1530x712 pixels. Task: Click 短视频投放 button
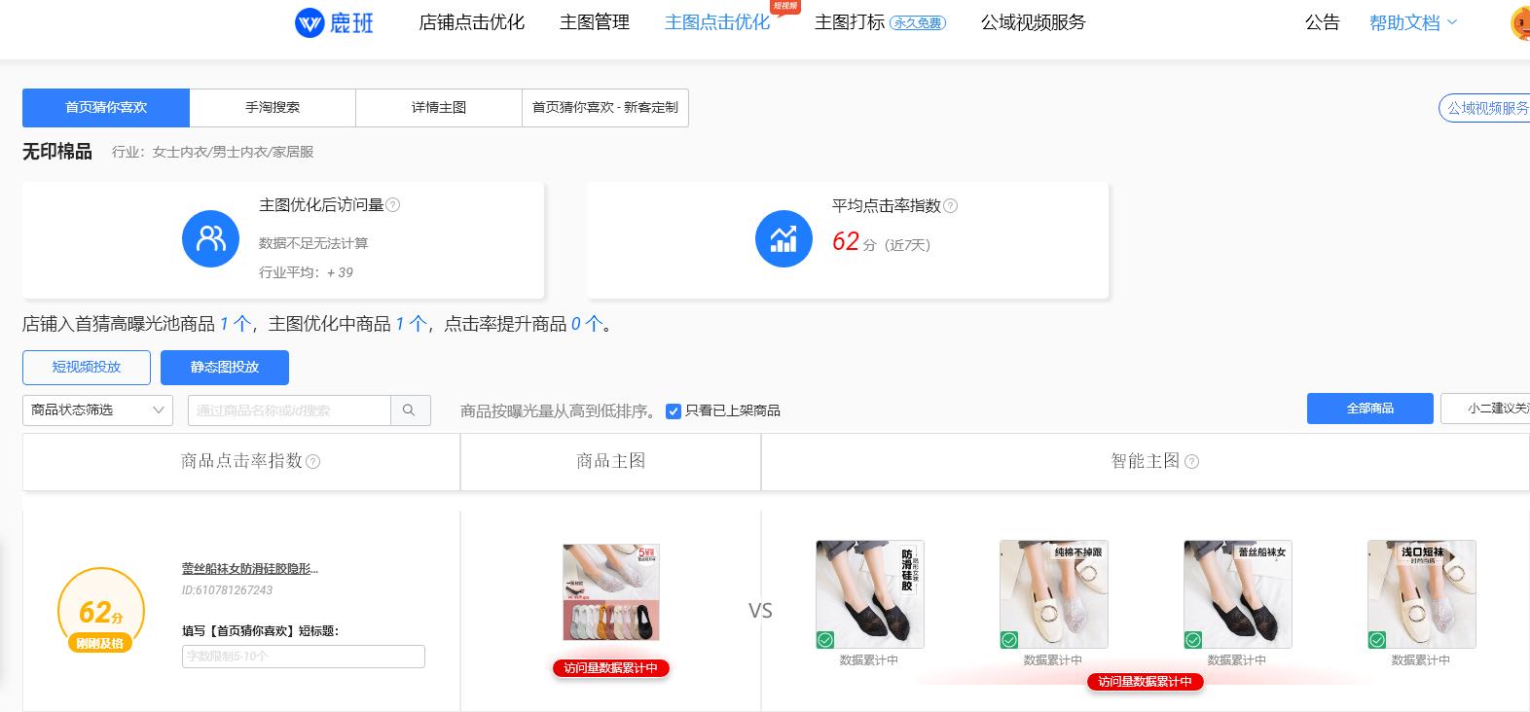[87, 367]
